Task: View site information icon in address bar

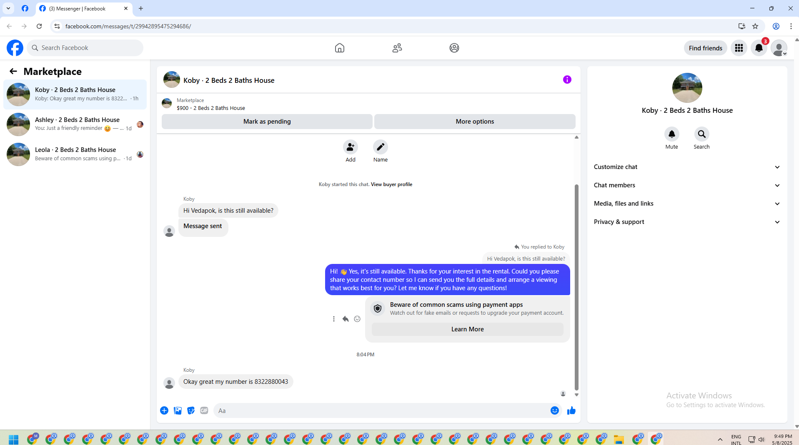Action: coord(57,26)
